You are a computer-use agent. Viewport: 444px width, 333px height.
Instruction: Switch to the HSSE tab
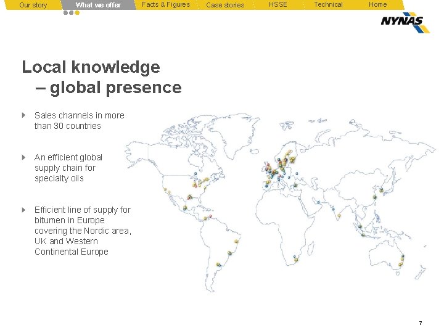[x=278, y=5]
